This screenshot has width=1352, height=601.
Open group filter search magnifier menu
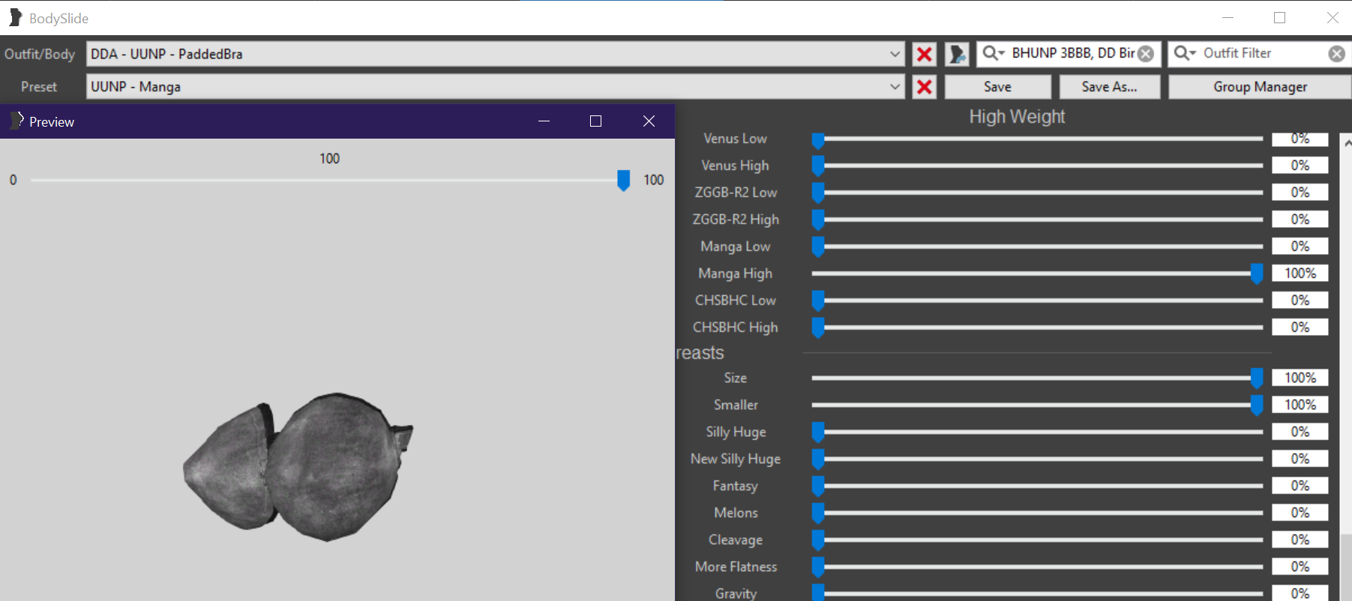[993, 53]
